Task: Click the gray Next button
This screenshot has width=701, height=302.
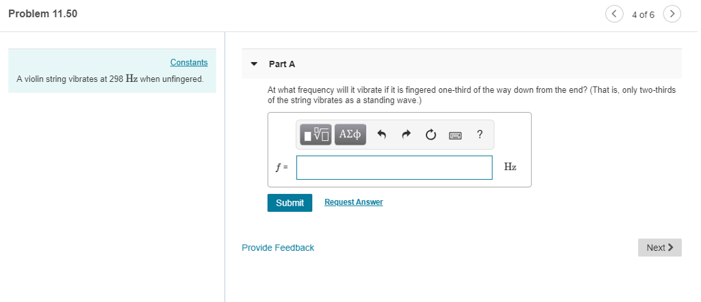Action: tap(659, 247)
